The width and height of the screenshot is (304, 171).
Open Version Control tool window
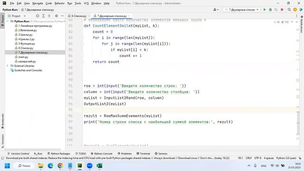point(18,153)
